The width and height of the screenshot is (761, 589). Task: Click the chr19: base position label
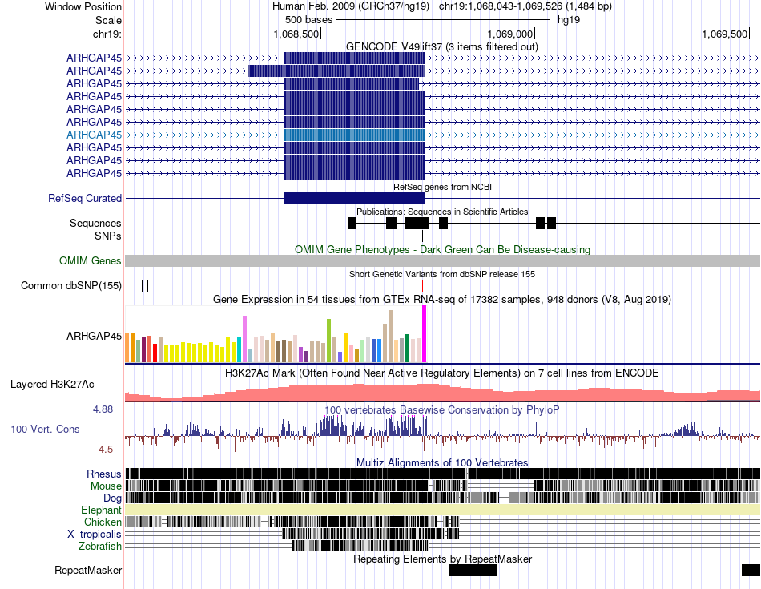pyautogui.click(x=107, y=34)
